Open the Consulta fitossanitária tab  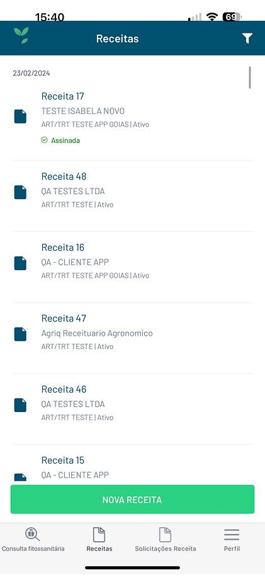[33, 539]
